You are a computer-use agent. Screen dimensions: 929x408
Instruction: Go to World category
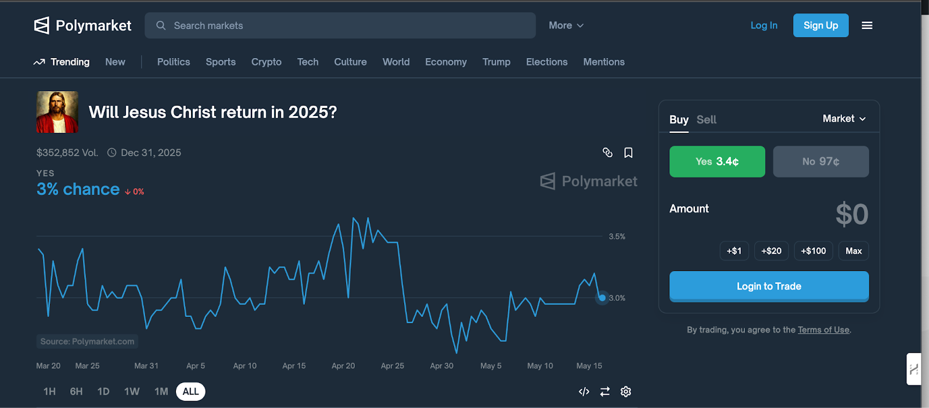(x=396, y=62)
